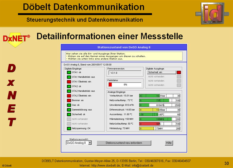Click the Sammelstörung aus indicator
The width and height of the screenshot is (233, 168).
pos(69,110)
